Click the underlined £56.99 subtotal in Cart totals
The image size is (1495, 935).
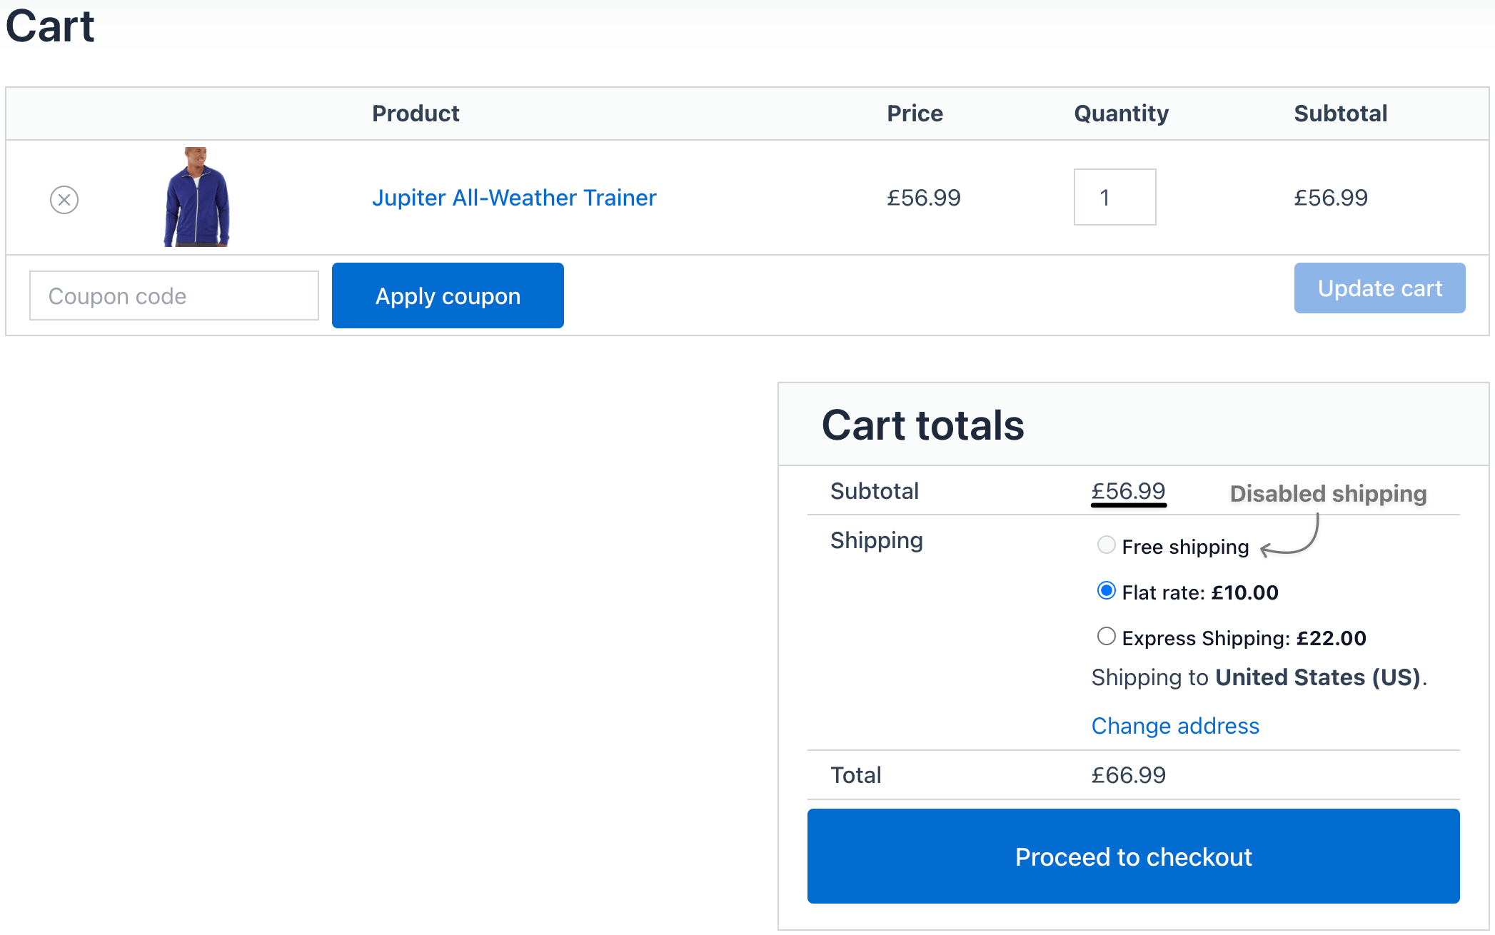(1128, 491)
